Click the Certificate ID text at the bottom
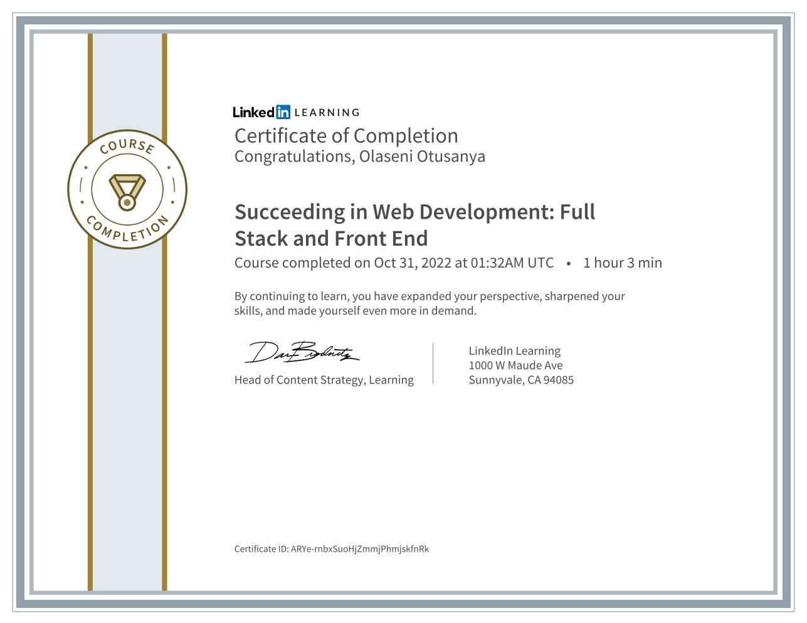Image resolution: width=807 pixels, height=623 pixels. 331,549
